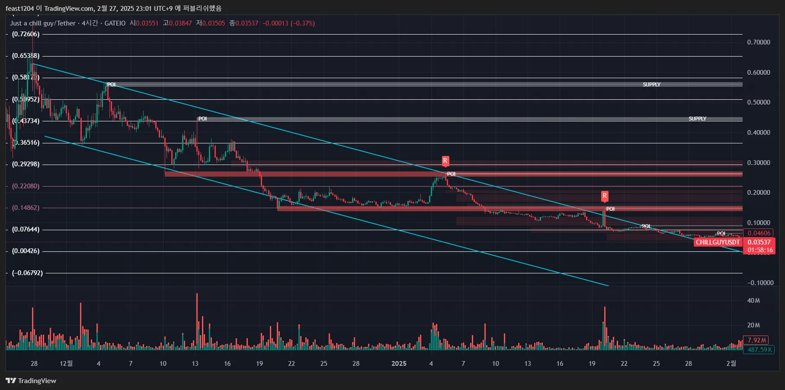The image size is (785, 390).
Task: Select the POI label beside the first R marker
Action: (451, 174)
